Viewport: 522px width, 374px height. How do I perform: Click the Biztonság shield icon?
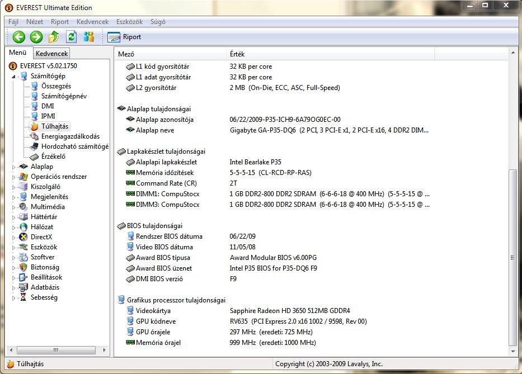(x=23, y=267)
